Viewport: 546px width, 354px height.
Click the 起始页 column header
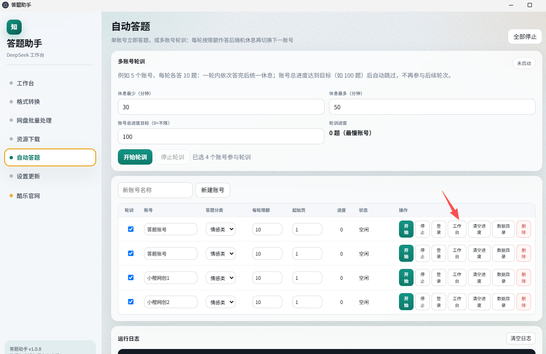coord(299,210)
